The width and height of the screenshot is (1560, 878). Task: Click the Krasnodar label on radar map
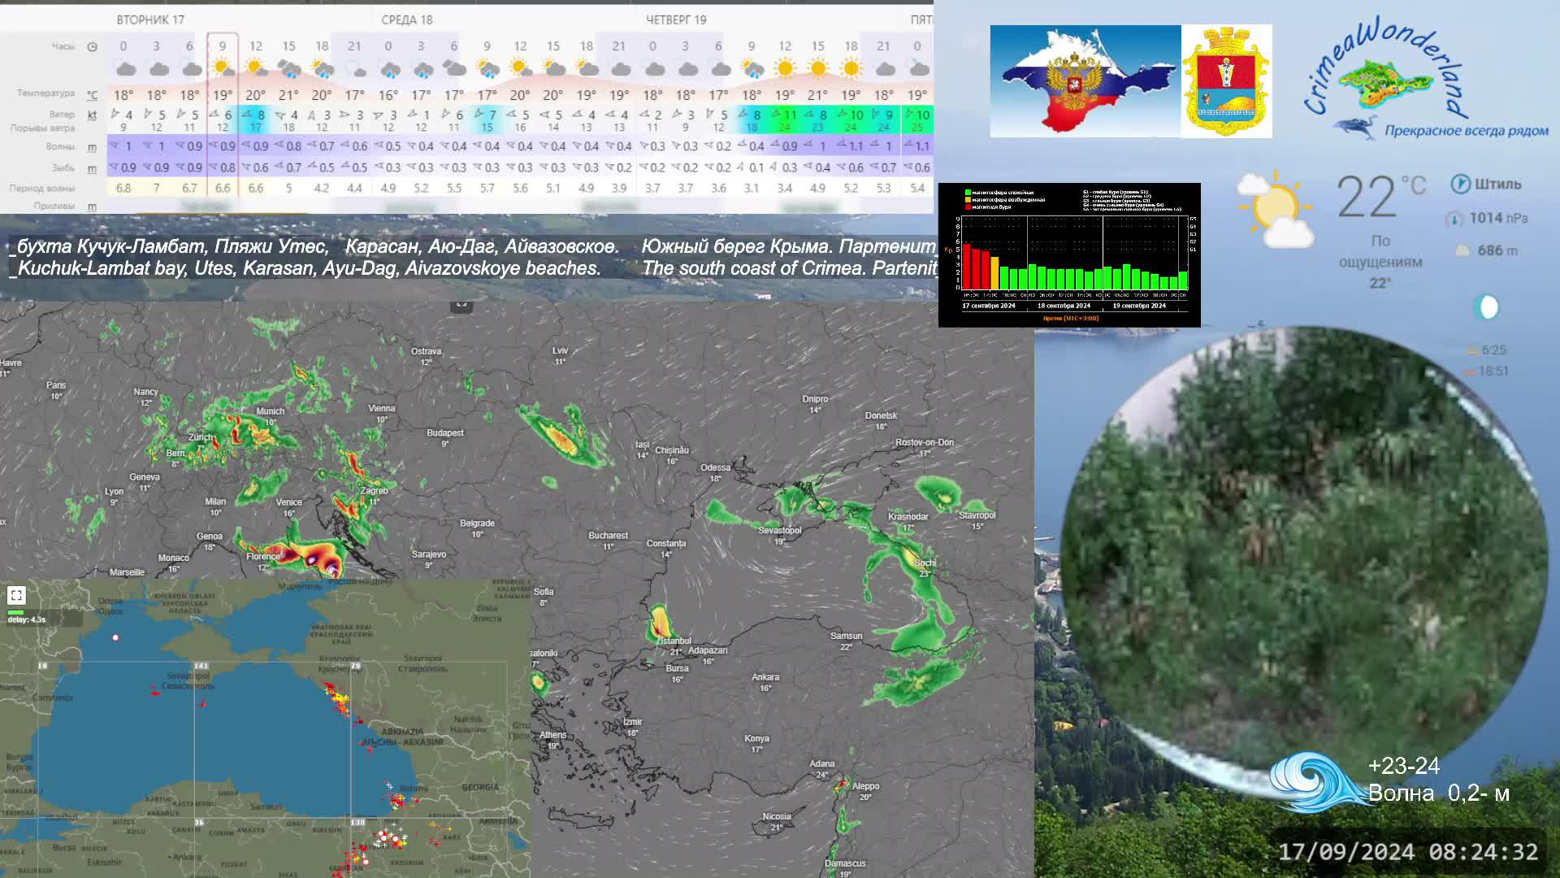point(908,517)
